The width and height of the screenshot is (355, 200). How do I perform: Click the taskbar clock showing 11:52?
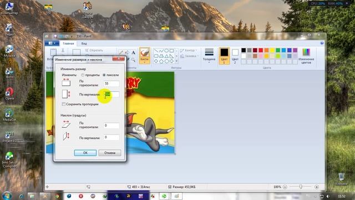click(x=342, y=196)
